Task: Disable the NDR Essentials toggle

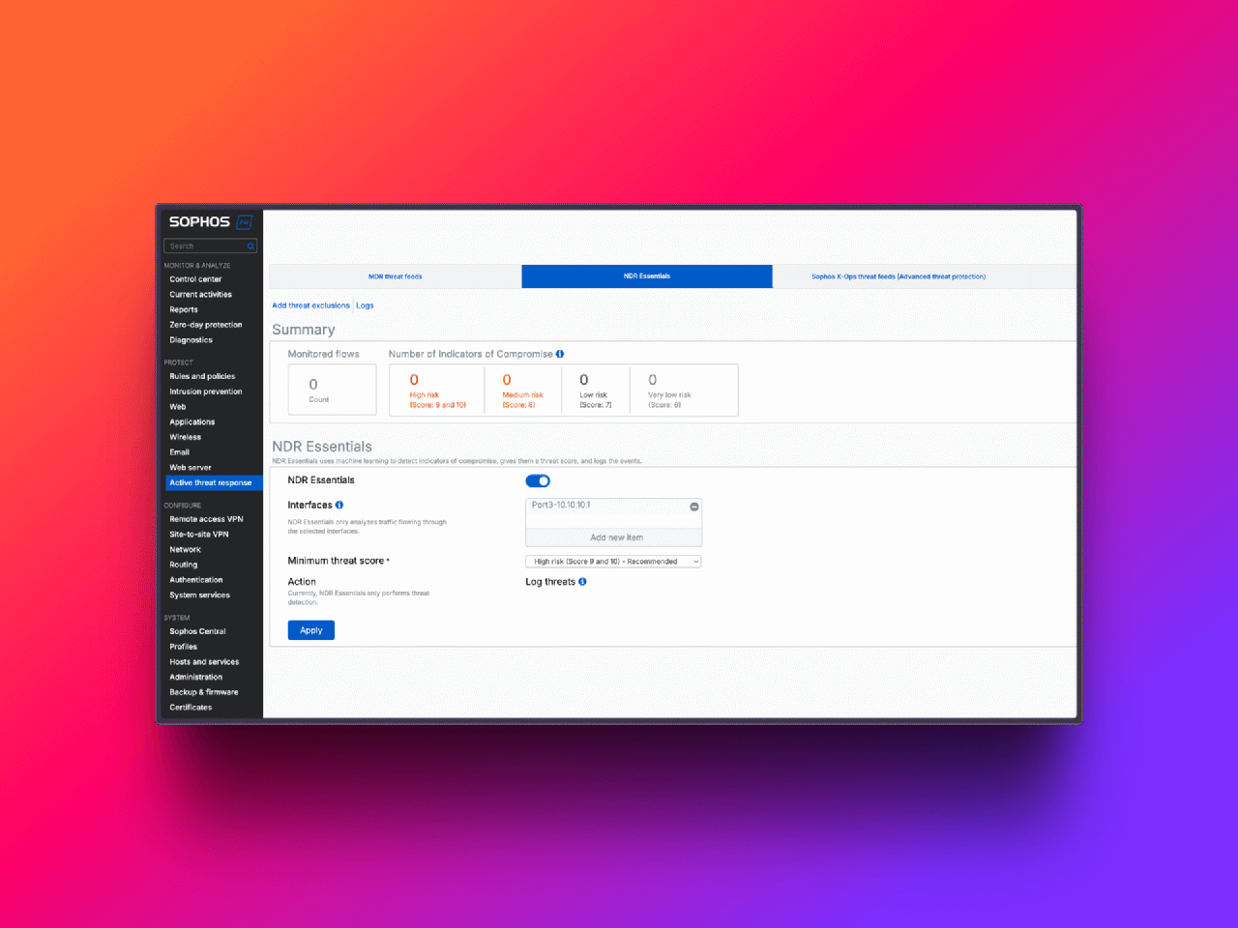Action: 538,480
